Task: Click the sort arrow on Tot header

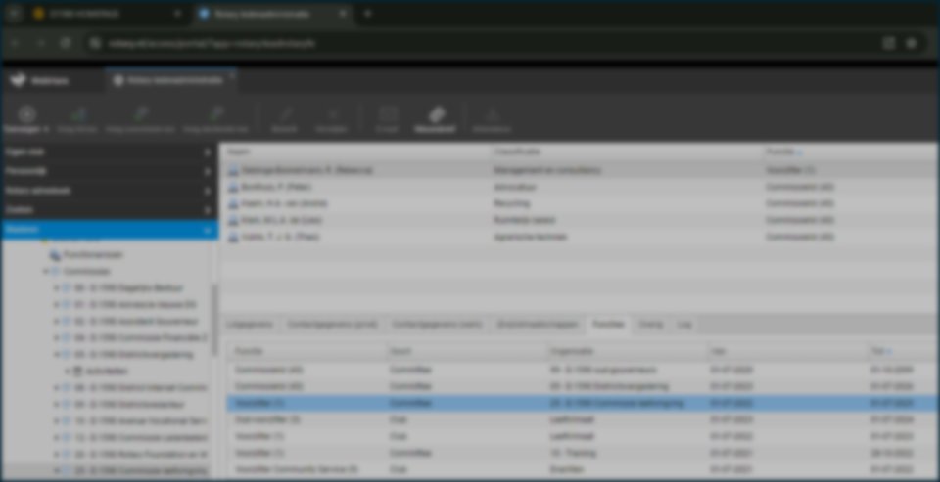Action: coord(889,352)
